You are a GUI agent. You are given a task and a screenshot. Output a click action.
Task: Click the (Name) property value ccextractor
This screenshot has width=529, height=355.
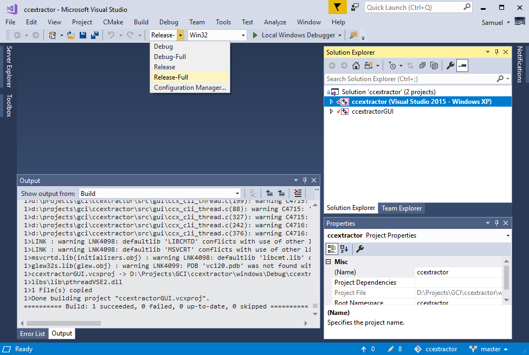tap(459, 272)
